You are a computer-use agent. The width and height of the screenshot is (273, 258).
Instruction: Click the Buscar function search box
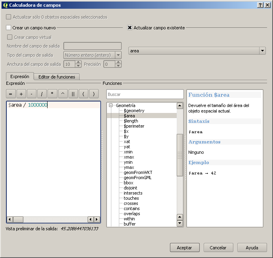145,94
